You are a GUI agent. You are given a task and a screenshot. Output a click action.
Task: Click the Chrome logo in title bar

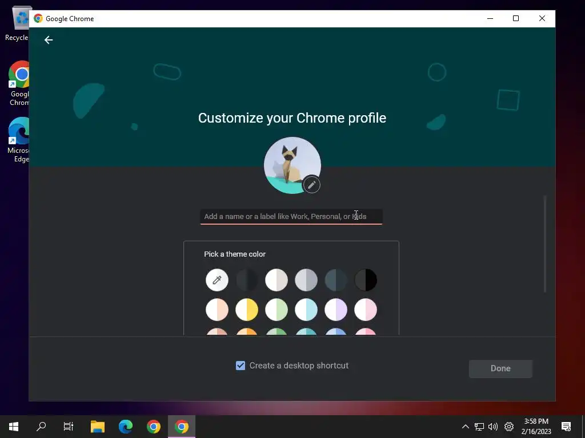pos(38,18)
